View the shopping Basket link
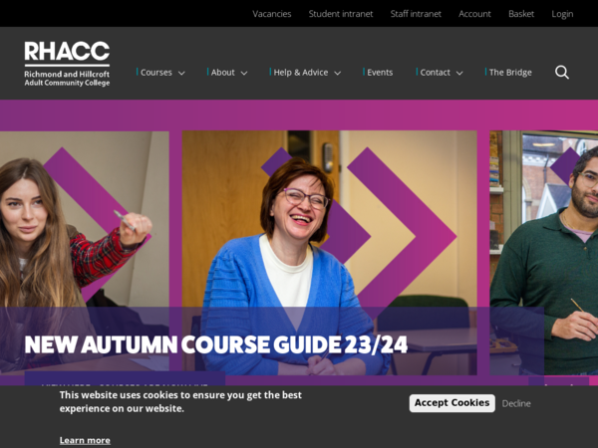 521,14
